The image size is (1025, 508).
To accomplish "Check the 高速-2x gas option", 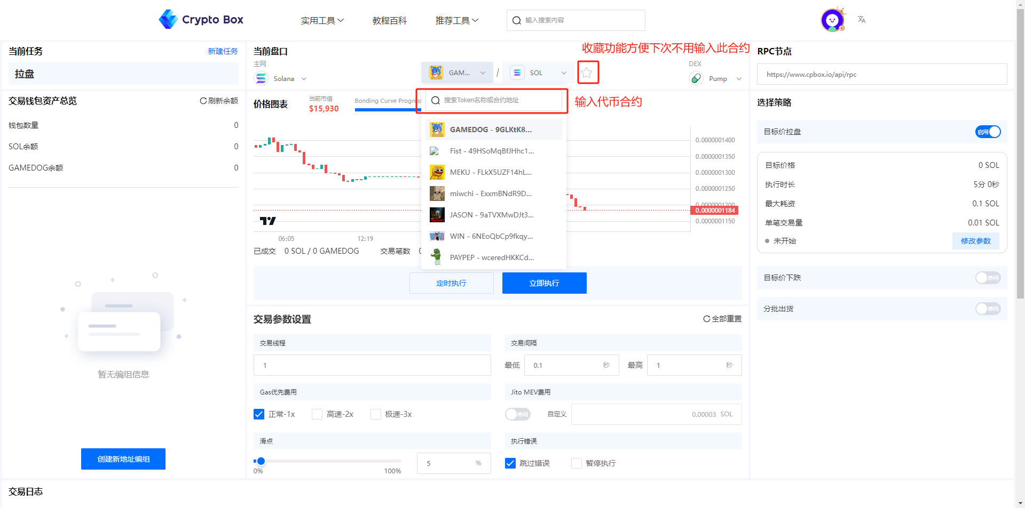I will click(317, 414).
